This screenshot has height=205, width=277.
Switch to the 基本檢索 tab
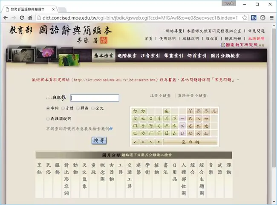pos(104,55)
